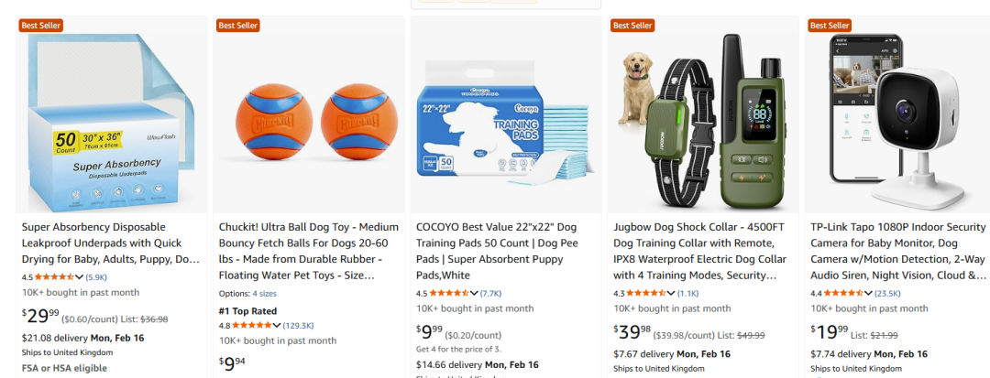Expand rating dropdown arrow for Chuckit! Ultra Ball
990x378 pixels.
(x=277, y=325)
